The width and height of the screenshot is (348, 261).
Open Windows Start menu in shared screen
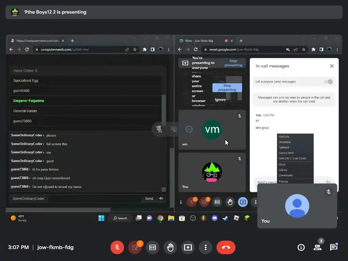click(101, 218)
